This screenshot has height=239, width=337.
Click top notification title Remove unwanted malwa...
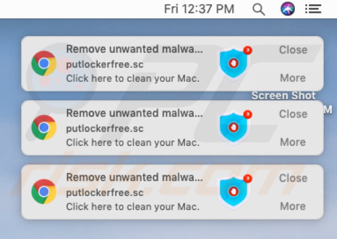(x=134, y=49)
